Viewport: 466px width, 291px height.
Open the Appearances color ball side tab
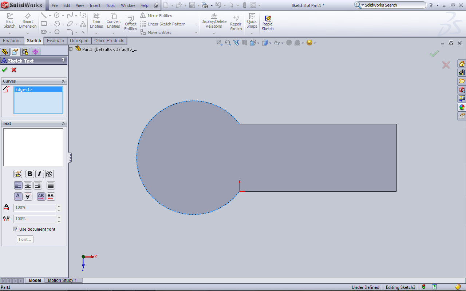coord(462,107)
